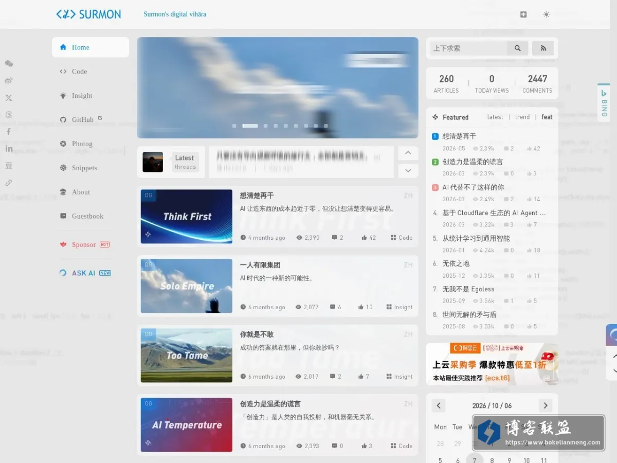Viewport: 617px width, 463px height.
Task: Show previous thread with up chevron
Action: pyautogui.click(x=408, y=153)
